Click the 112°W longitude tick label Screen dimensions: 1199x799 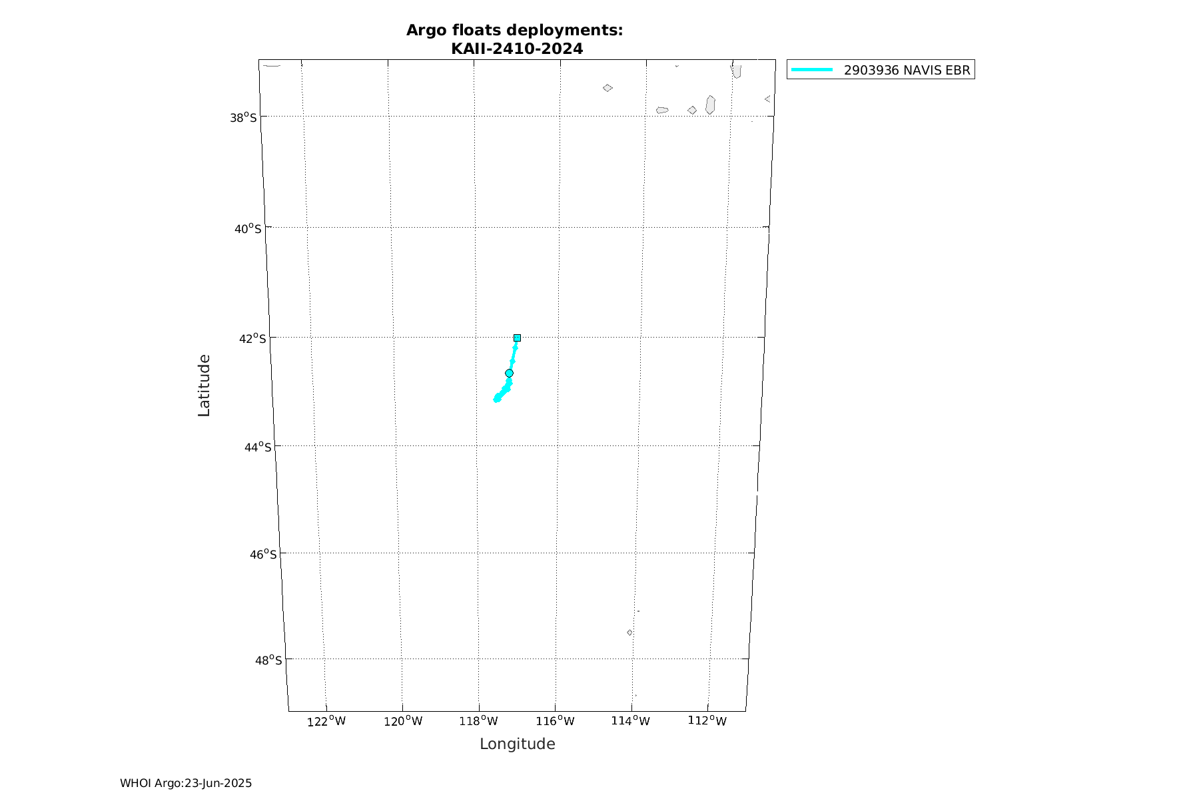[x=707, y=721]
